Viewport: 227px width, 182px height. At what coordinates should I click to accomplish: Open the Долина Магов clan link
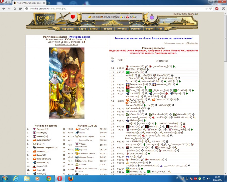pyautogui.click(x=85, y=140)
